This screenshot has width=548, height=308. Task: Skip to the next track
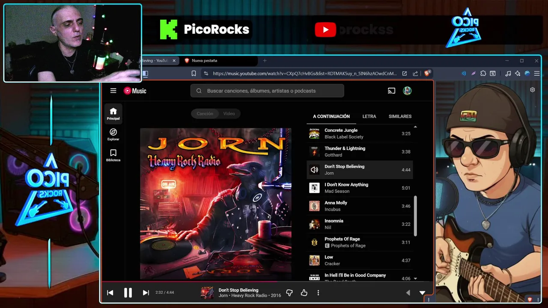[x=146, y=293]
